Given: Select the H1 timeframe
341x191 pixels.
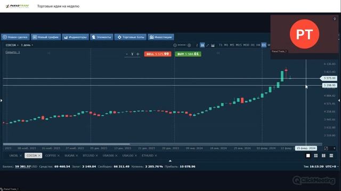Looking at the screenshot, I should (x=253, y=45).
